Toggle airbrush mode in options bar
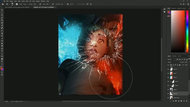Viewport: 190px width, 107px height. pyautogui.click(x=53, y=4)
